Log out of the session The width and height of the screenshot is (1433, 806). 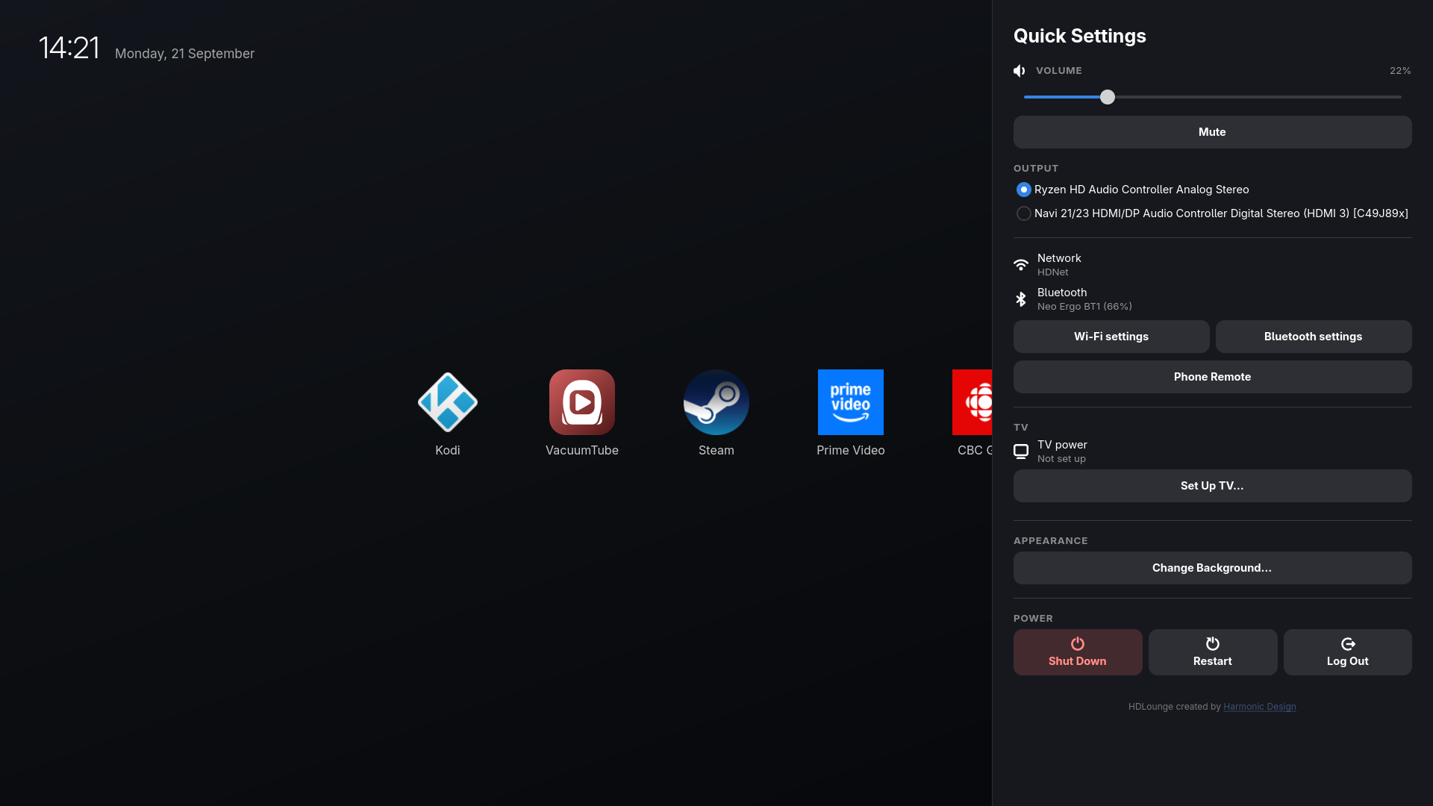coord(1347,652)
